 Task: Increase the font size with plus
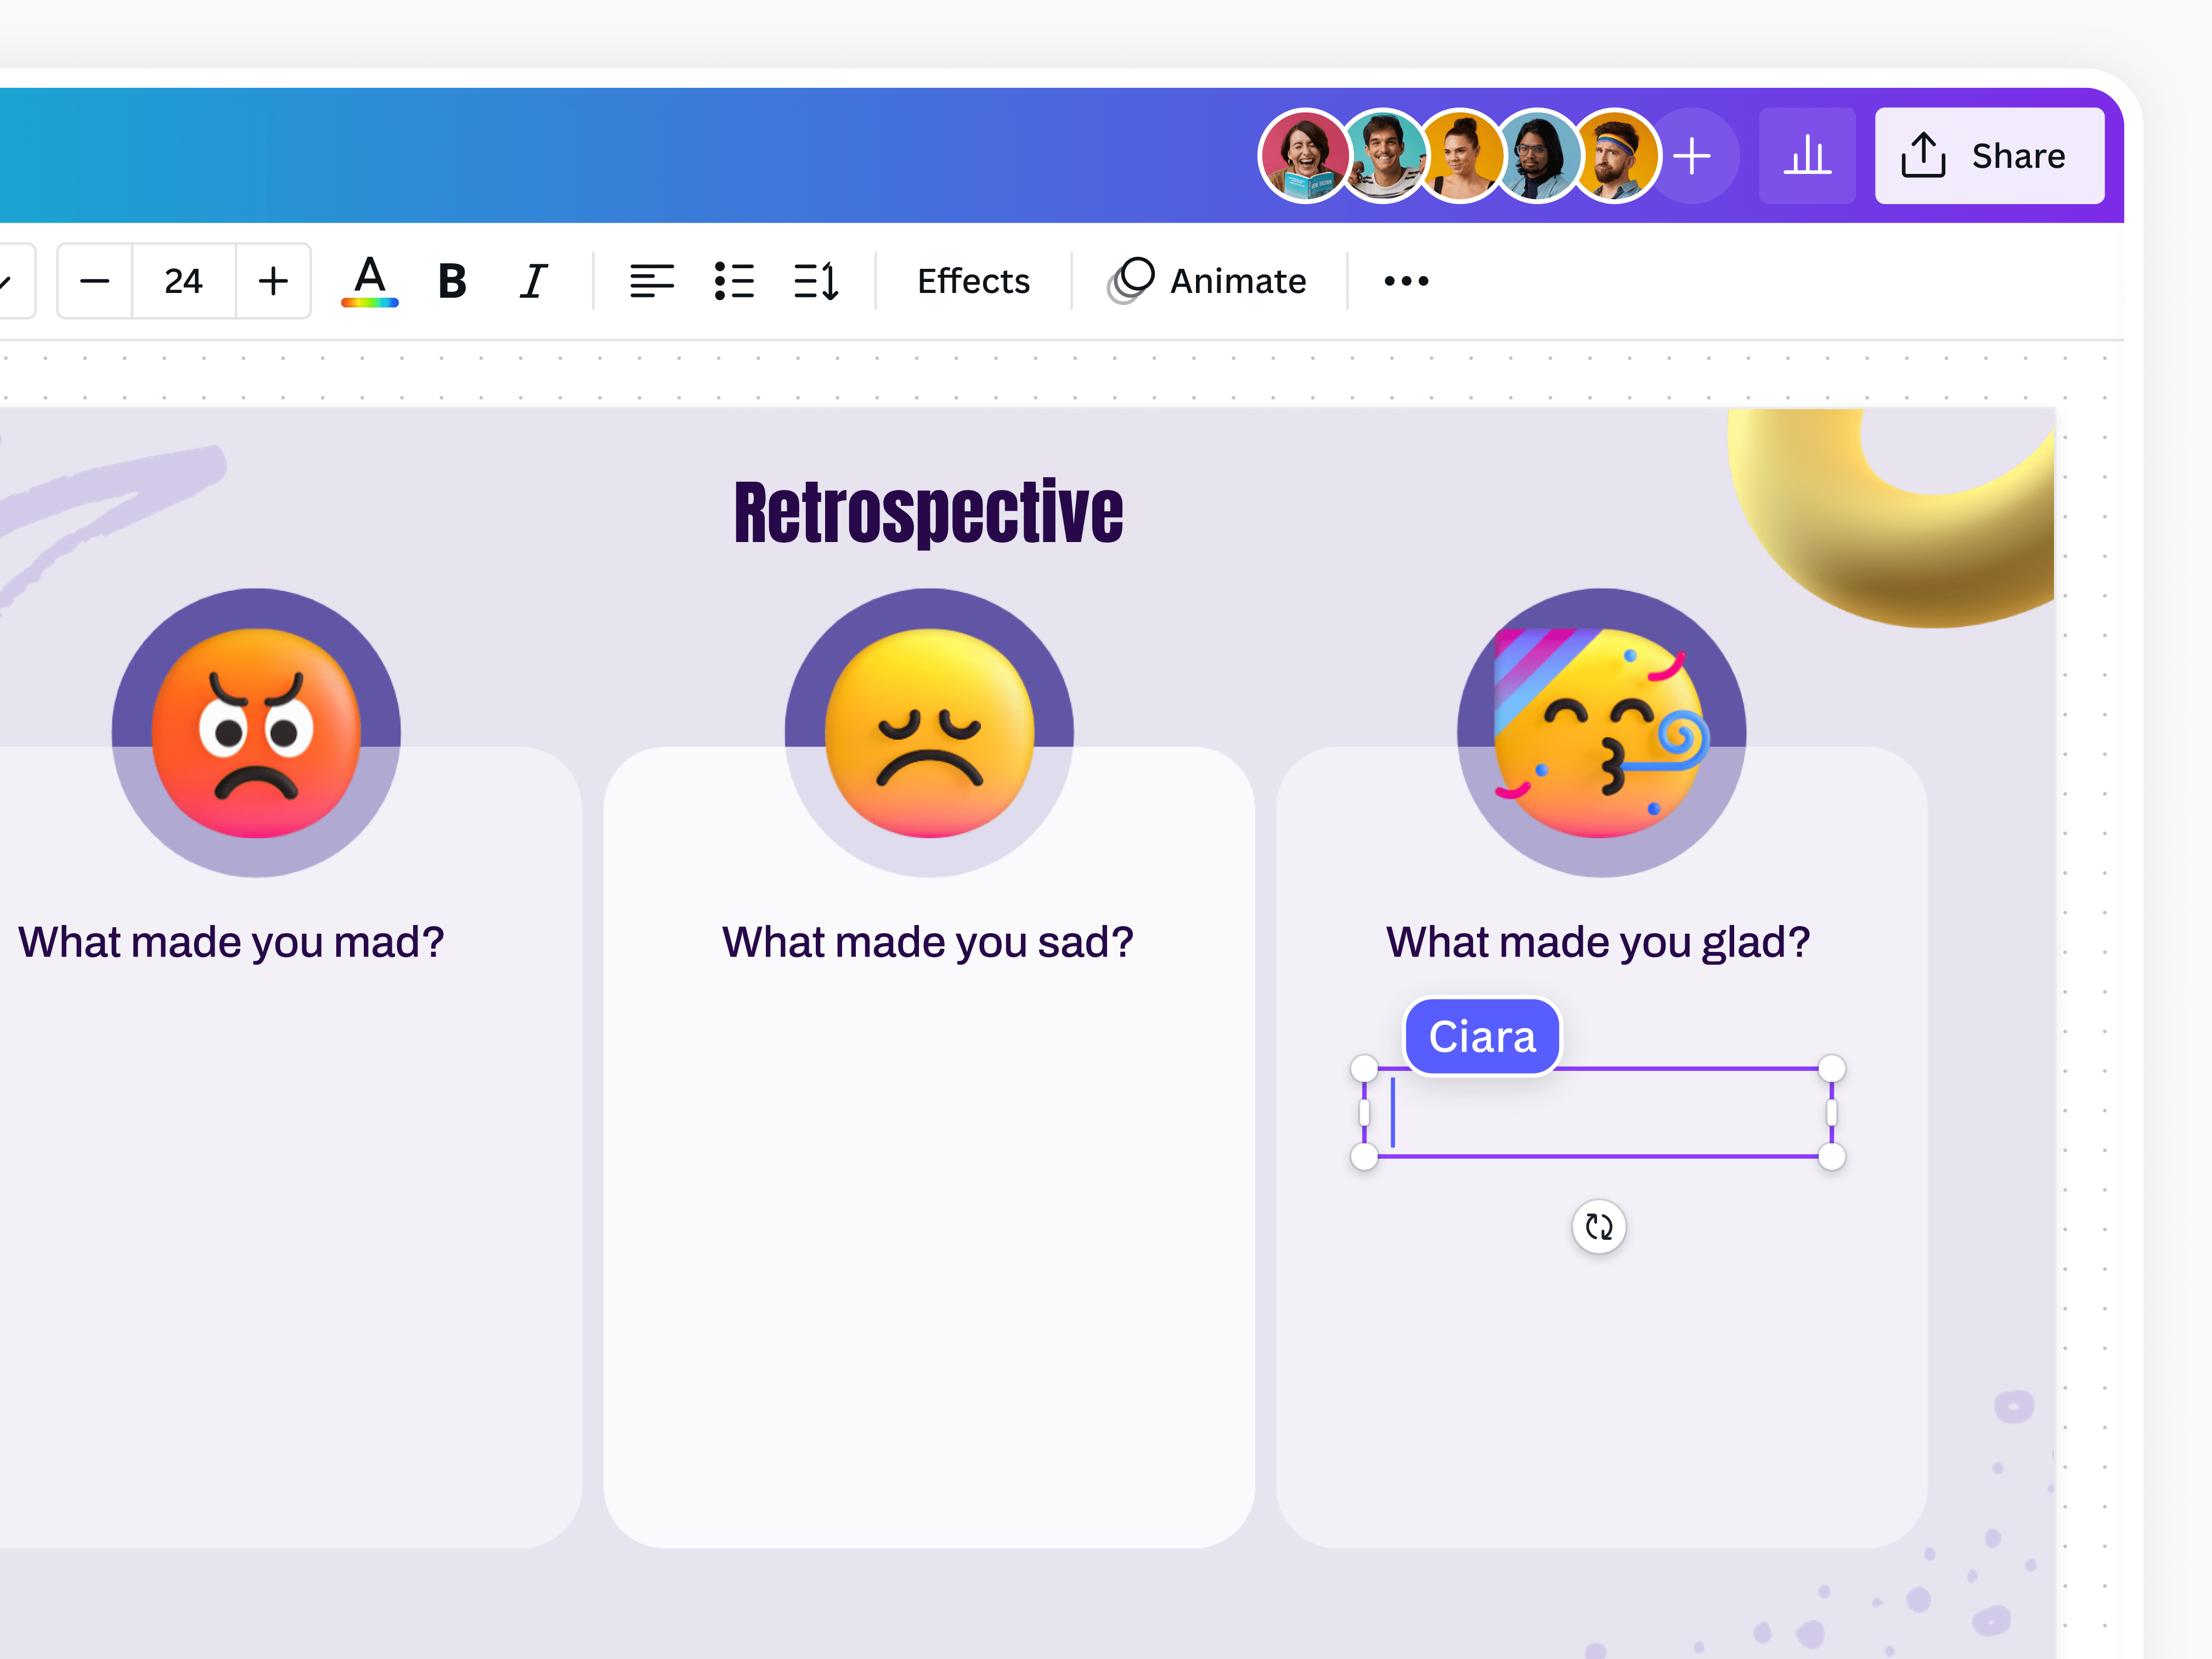(x=272, y=281)
